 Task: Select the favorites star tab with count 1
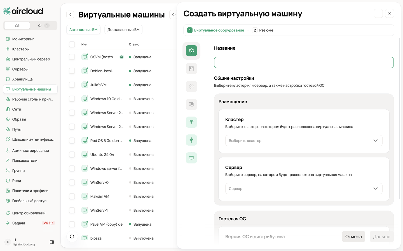(x=43, y=25)
